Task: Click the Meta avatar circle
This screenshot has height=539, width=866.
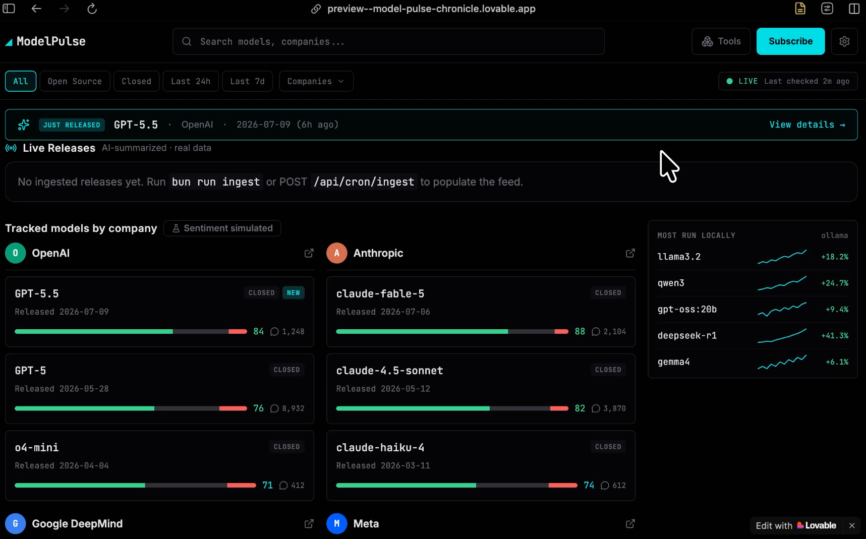Action: pyautogui.click(x=337, y=524)
